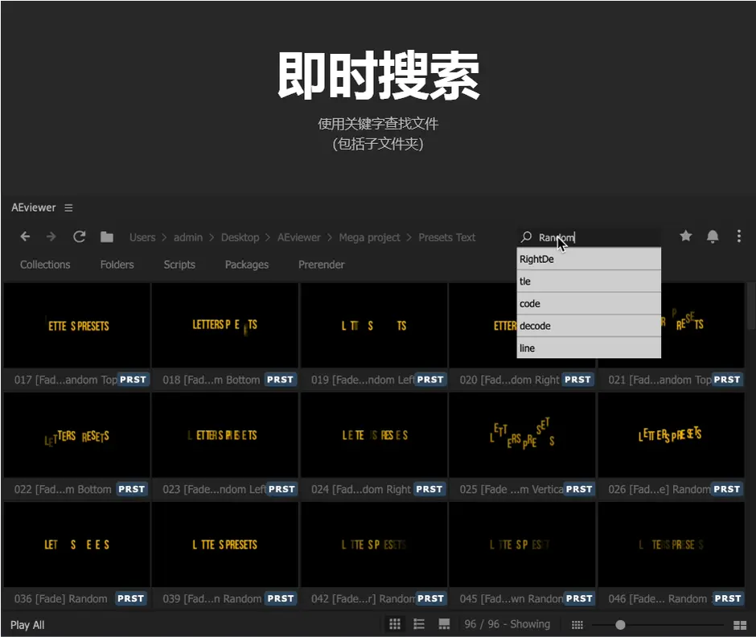Click the AEviewer panel title
756x637 pixels.
click(33, 208)
